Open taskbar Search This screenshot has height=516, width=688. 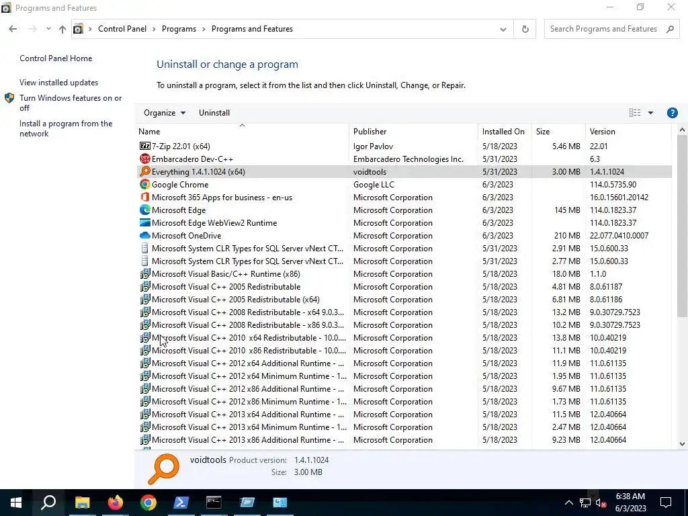(x=48, y=503)
